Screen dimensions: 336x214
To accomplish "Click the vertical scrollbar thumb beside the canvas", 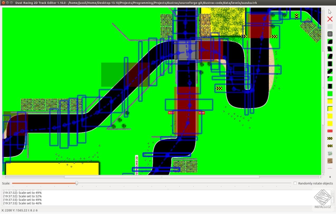I will click(323, 87).
